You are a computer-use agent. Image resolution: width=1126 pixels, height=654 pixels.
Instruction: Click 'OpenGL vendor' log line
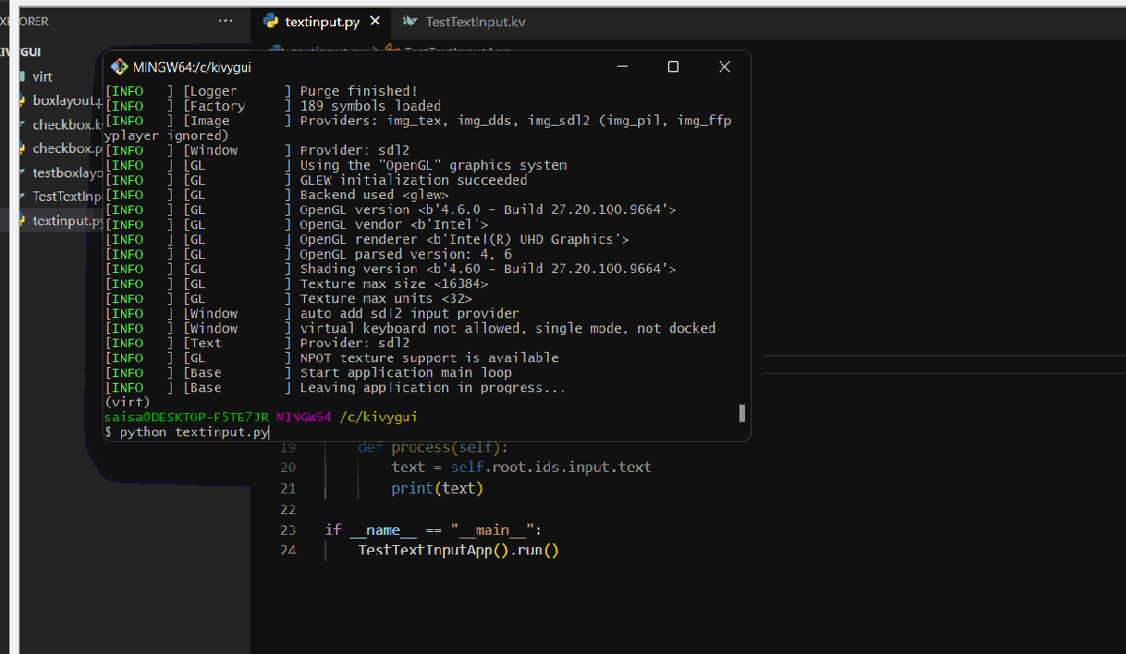coord(394,225)
